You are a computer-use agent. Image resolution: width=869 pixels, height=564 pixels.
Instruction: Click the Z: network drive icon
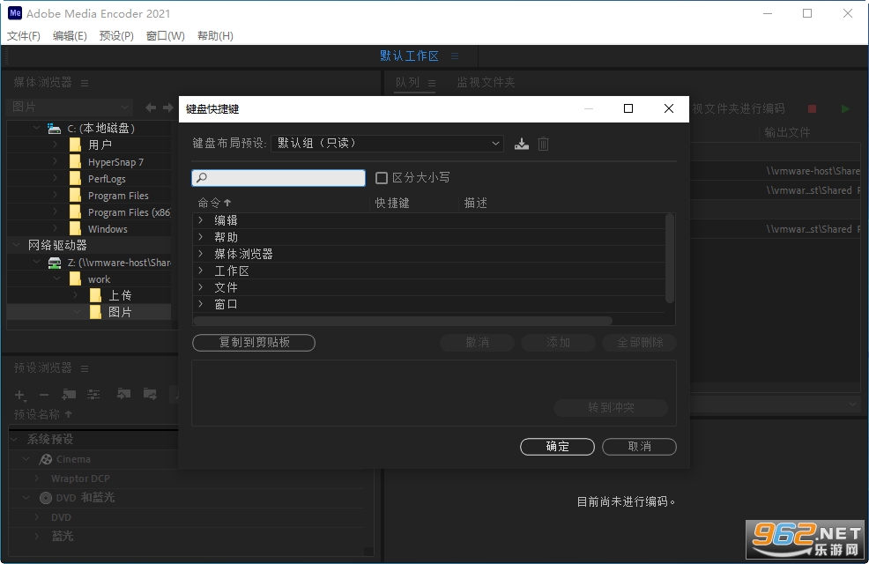coord(55,263)
